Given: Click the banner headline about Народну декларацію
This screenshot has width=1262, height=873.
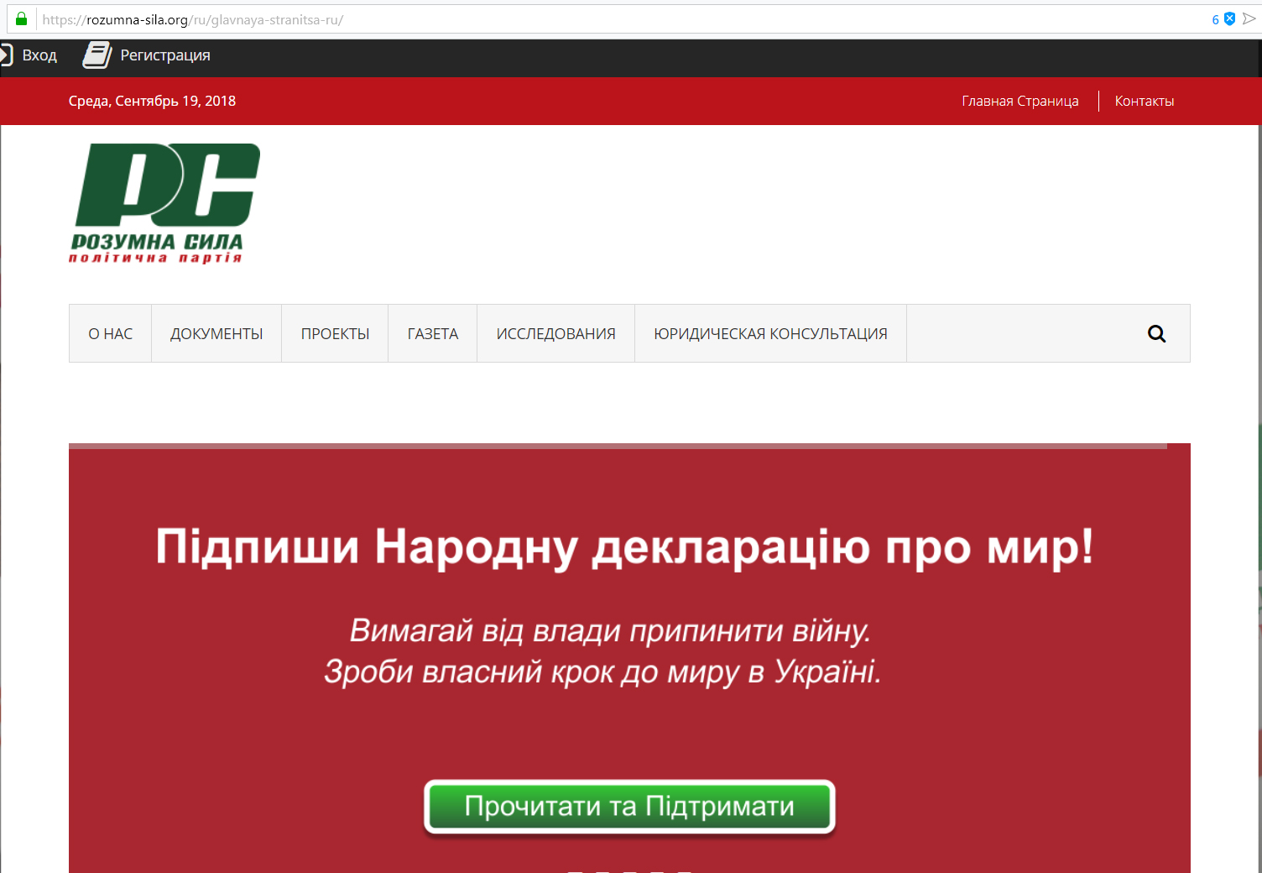Looking at the screenshot, I should pyautogui.click(x=624, y=547).
